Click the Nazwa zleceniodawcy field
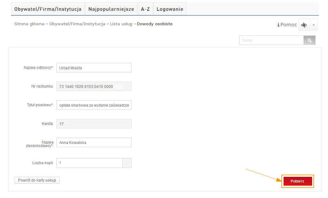The height and width of the screenshot is (198, 328). [94, 142]
